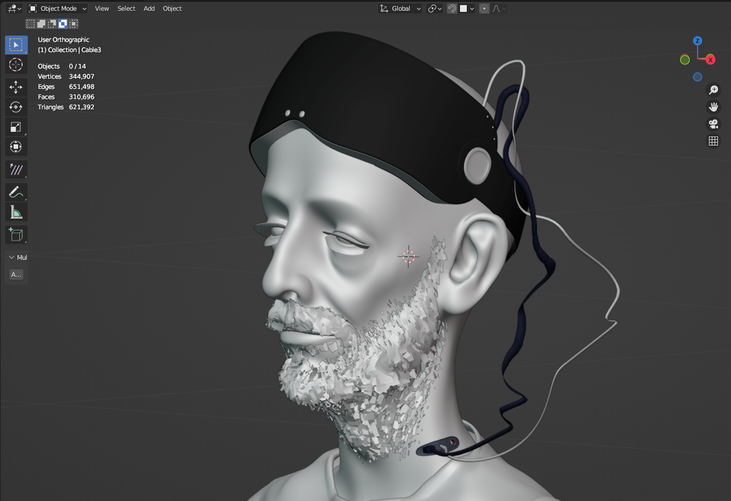
Task: Click the highlighted Invert selection mode
Action: click(63, 24)
